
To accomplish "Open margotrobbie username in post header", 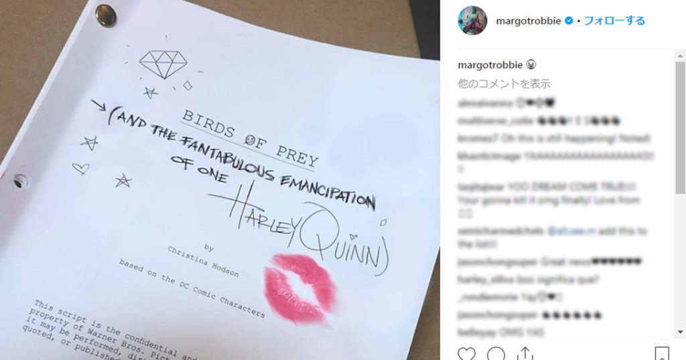I will (529, 21).
